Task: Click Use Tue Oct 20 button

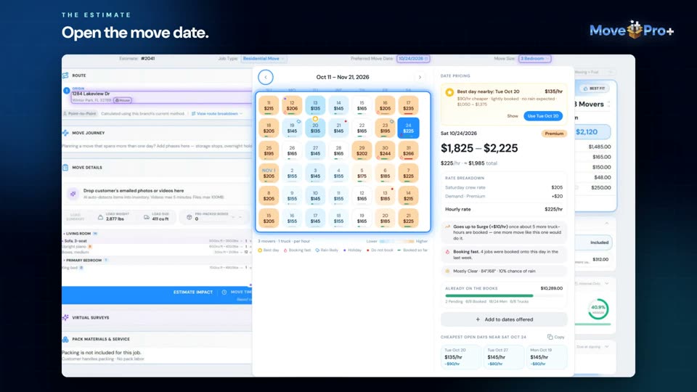Action: coord(543,116)
